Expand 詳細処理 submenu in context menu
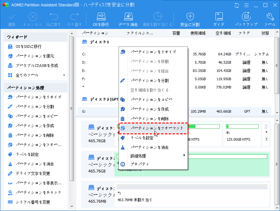The image size is (280, 211). point(153,156)
